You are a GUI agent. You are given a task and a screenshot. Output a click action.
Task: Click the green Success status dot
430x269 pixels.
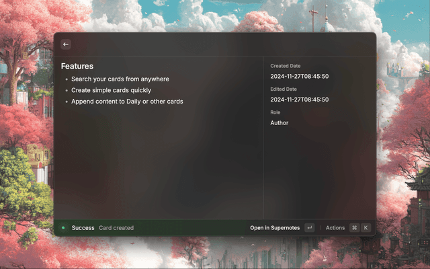pos(63,228)
